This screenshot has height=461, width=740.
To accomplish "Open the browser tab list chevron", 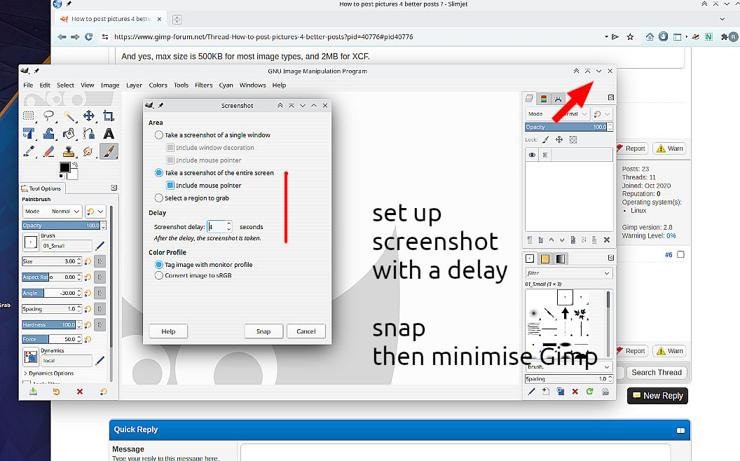I will [722, 19].
